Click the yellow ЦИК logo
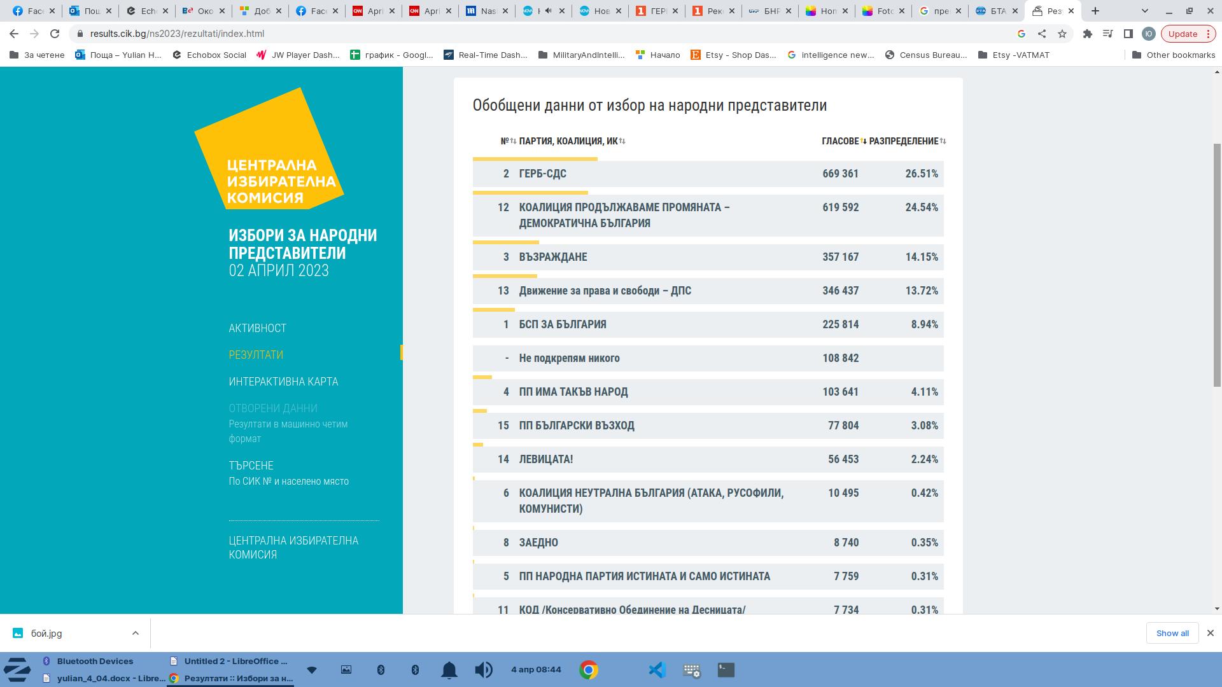 [269, 149]
